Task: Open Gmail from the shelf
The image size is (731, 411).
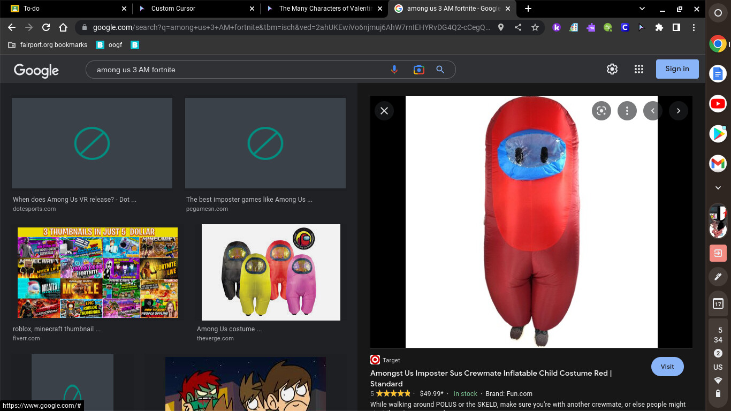Action: [x=718, y=164]
